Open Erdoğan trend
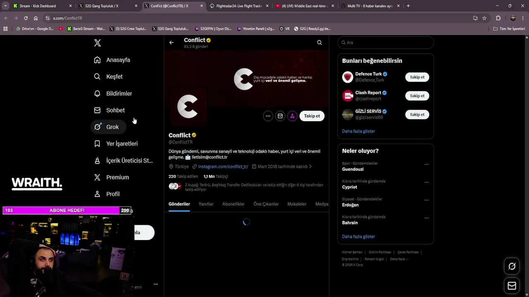This screenshot has width=529, height=297. click(350, 205)
